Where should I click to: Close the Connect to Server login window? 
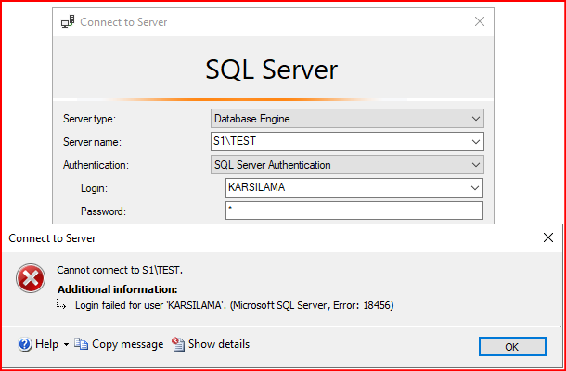click(480, 22)
